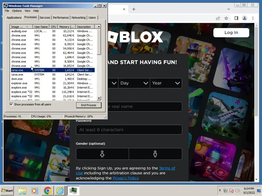Select Task Manager taskbar button
The width and height of the screenshot is (262, 196).
tap(73, 191)
